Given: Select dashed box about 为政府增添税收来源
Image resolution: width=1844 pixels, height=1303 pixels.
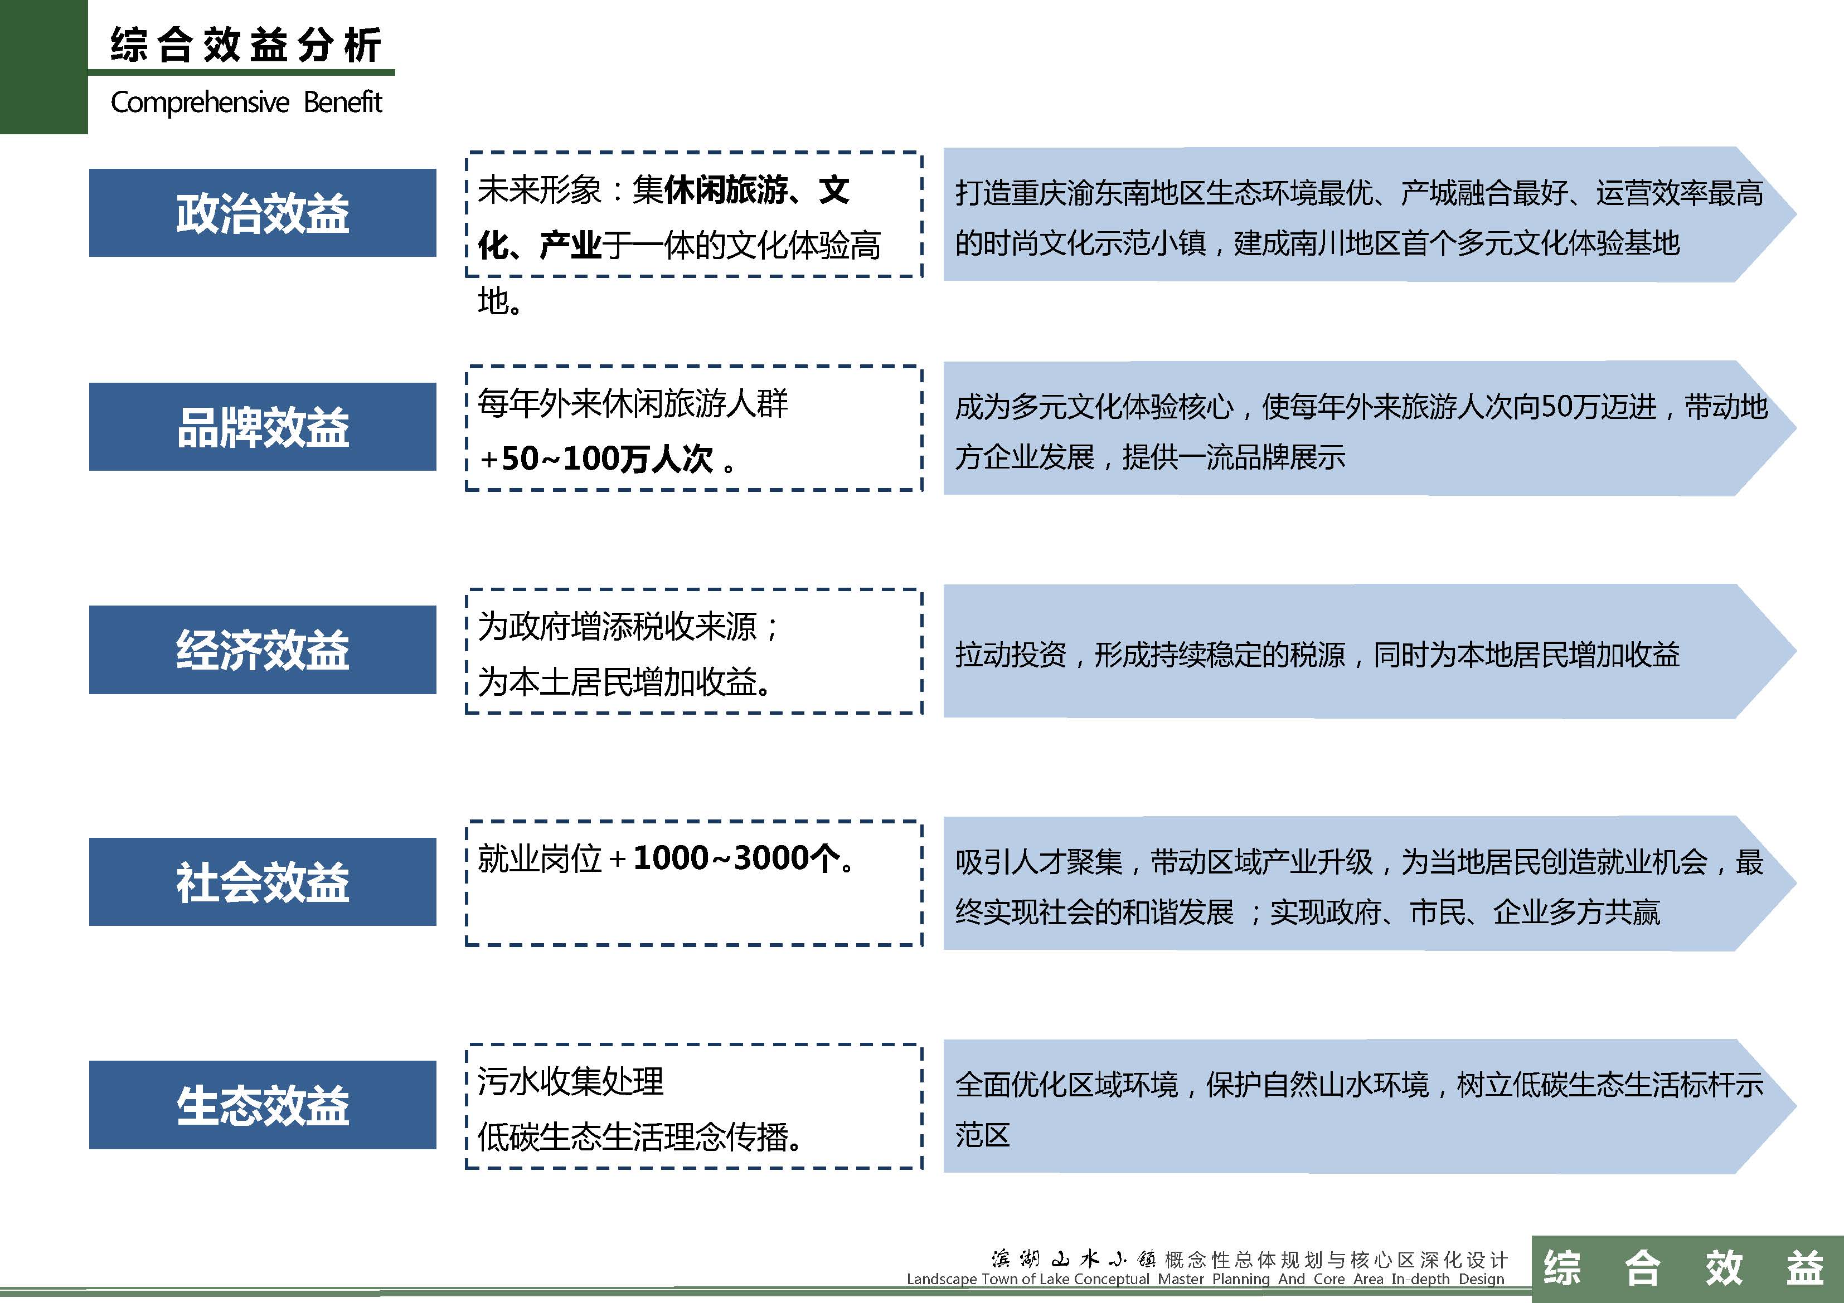Looking at the screenshot, I should 693,652.
